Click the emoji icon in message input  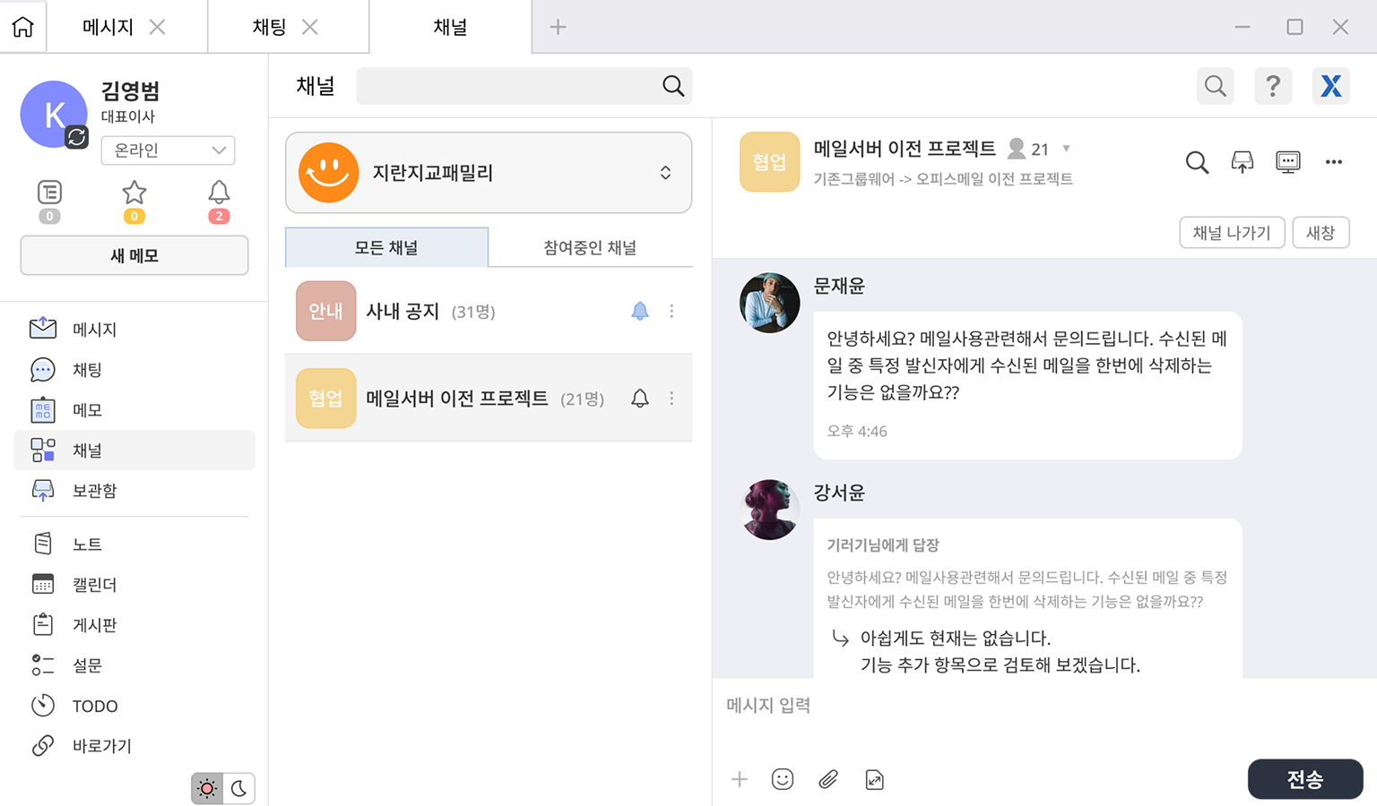click(x=783, y=779)
